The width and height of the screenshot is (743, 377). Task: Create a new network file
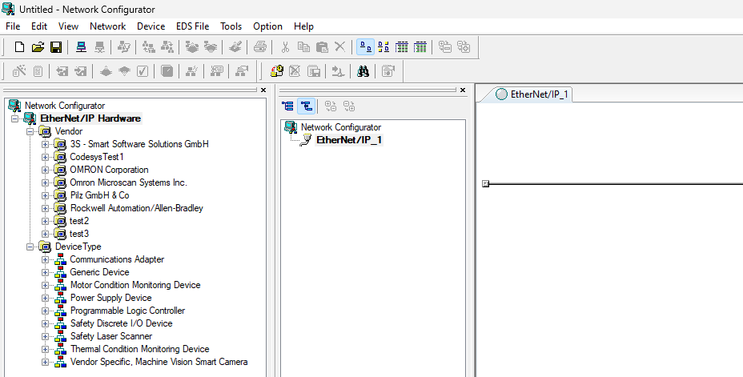[x=19, y=47]
